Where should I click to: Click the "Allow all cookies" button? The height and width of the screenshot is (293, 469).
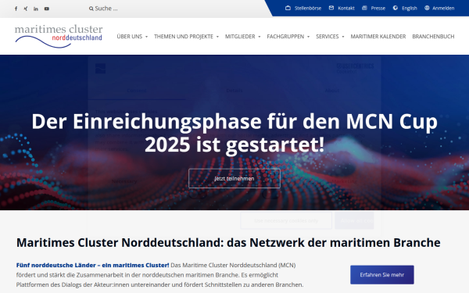pyautogui.click(x=354, y=220)
